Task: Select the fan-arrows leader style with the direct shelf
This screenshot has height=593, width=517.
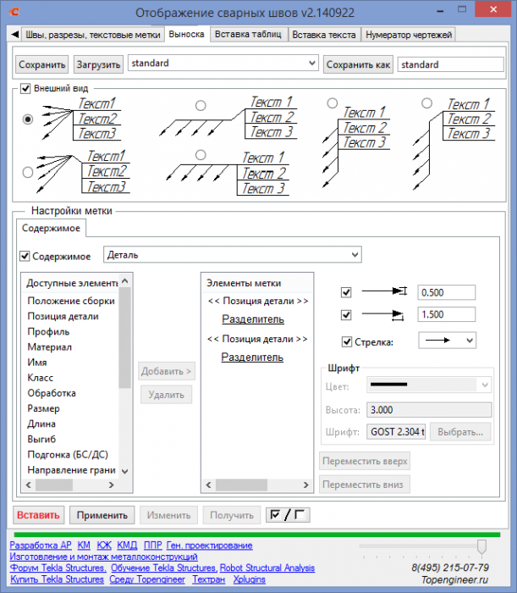Action: [28, 119]
